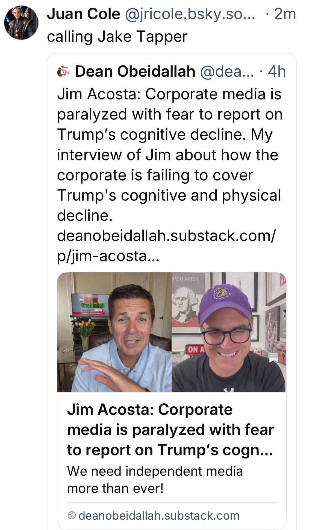Screen dimensions: 309x530
Task: Open the bold Jim Acosta link card headline
Action: click(x=170, y=430)
